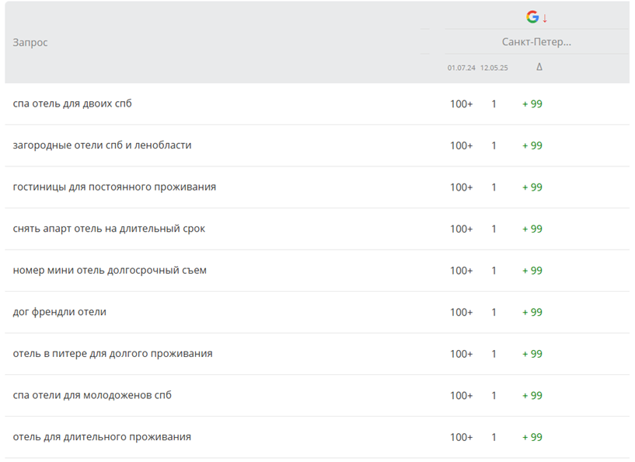Click the red sort arrow beside Google
This screenshot has height=462, width=635.
pyautogui.click(x=545, y=18)
